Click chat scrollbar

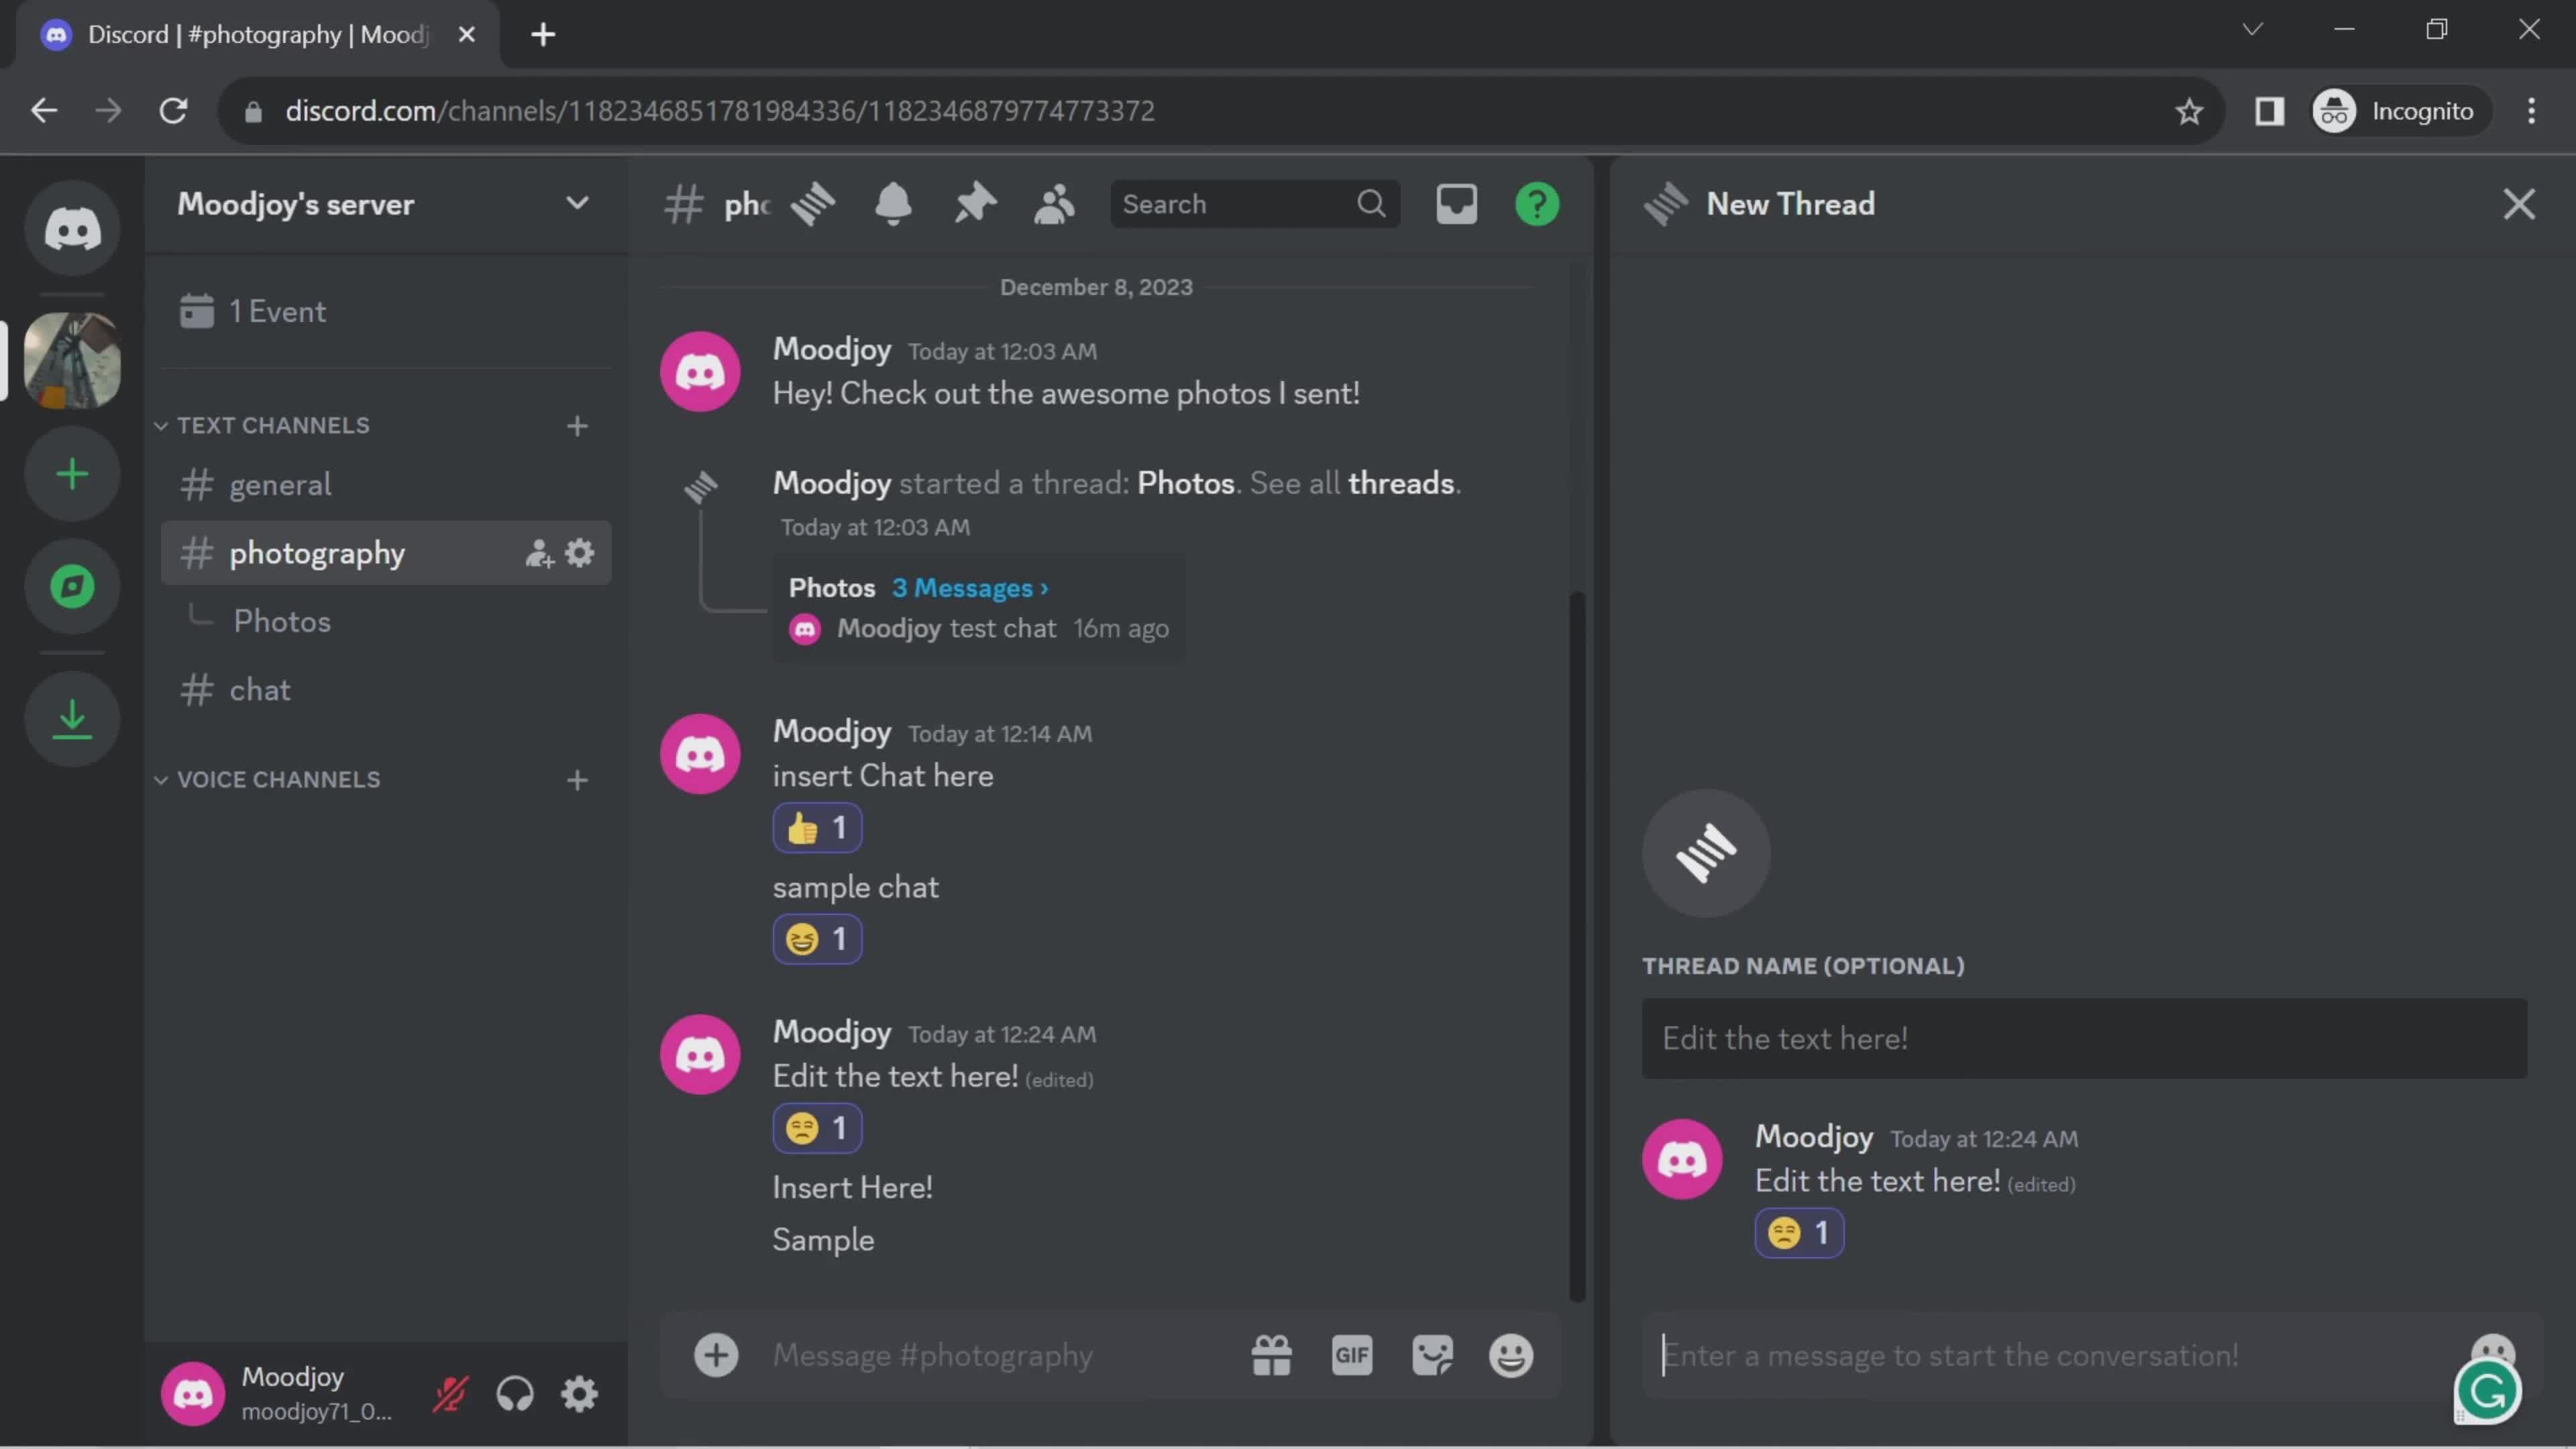1577,946
